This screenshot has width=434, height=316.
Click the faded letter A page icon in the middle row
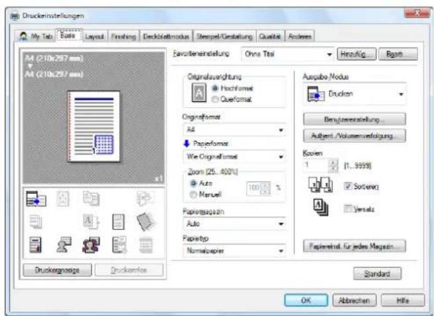(x=90, y=221)
